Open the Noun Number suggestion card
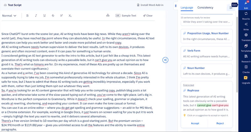This screenshot has width=251, height=132. pos(207,71)
